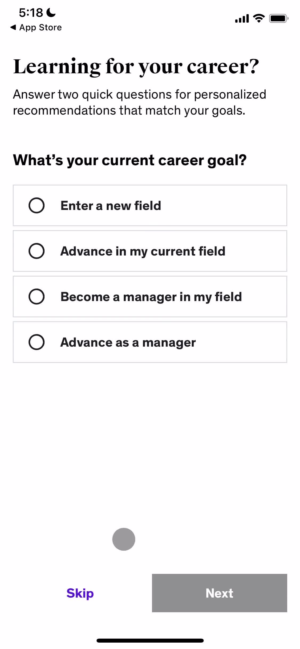Tap the home indicator bar at bottom
This screenshot has height=649, width=300.
150,640
